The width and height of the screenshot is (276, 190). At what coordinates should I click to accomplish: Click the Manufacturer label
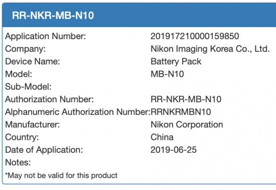(x=33, y=125)
